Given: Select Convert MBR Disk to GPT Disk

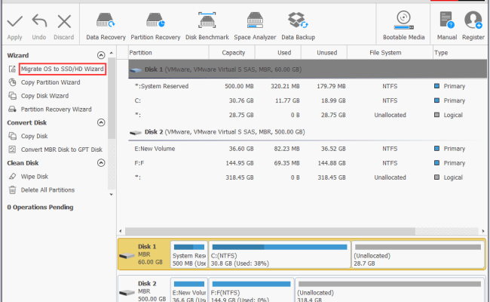Looking at the screenshot, I should point(62,149).
